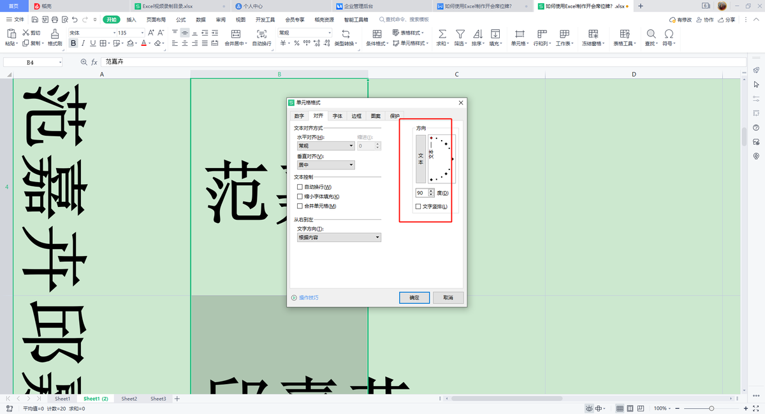
Task: Open the 页面布局 ribbon tab
Action: [x=156, y=20]
